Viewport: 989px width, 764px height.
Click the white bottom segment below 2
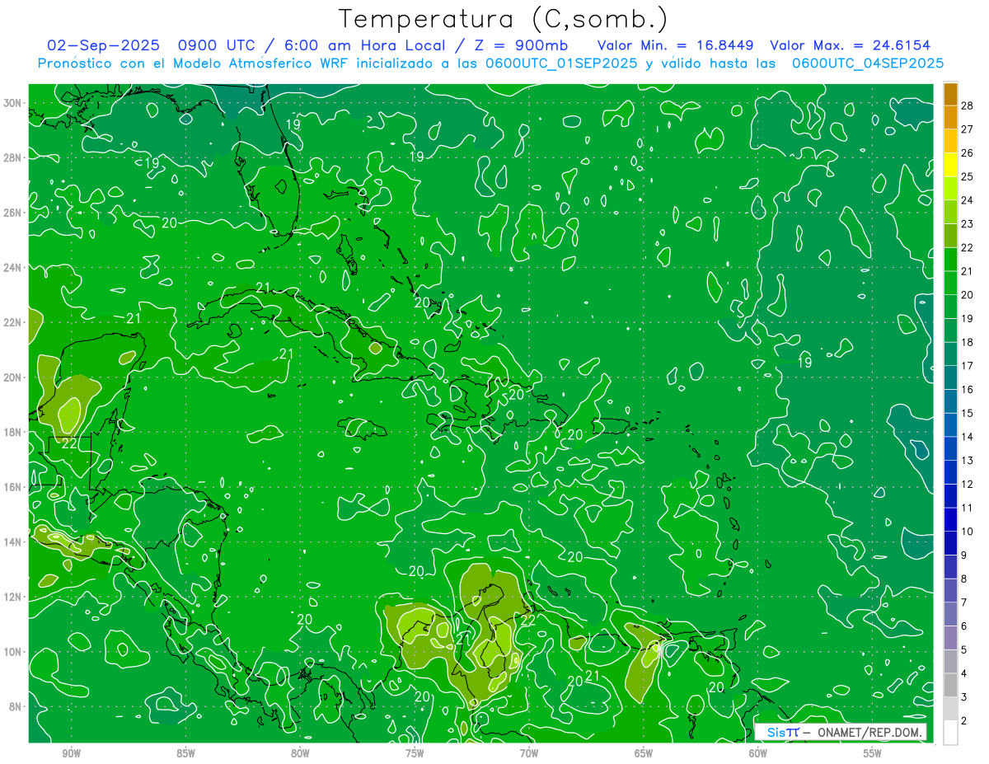click(950, 733)
